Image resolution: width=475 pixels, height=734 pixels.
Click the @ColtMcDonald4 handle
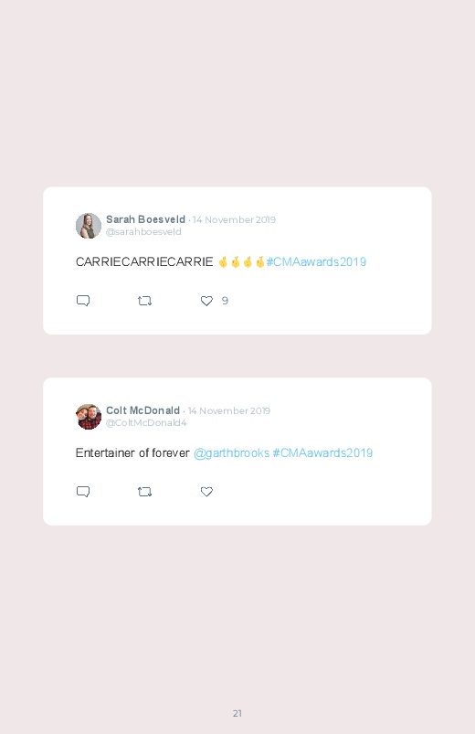146,422
